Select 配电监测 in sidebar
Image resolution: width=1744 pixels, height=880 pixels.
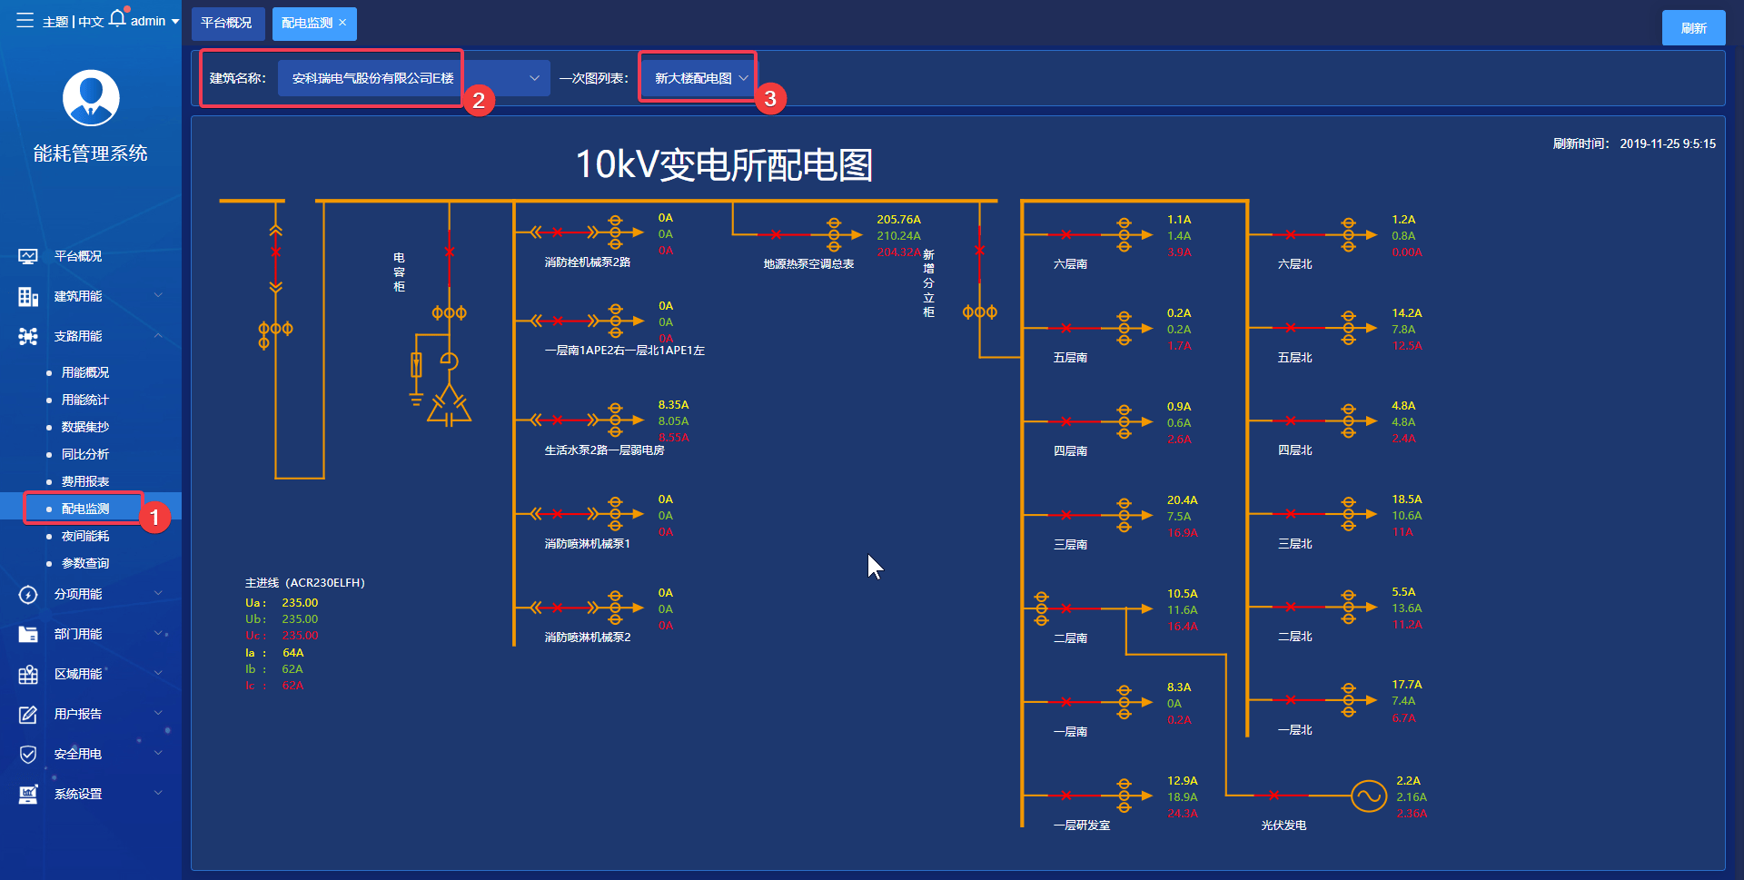85,509
